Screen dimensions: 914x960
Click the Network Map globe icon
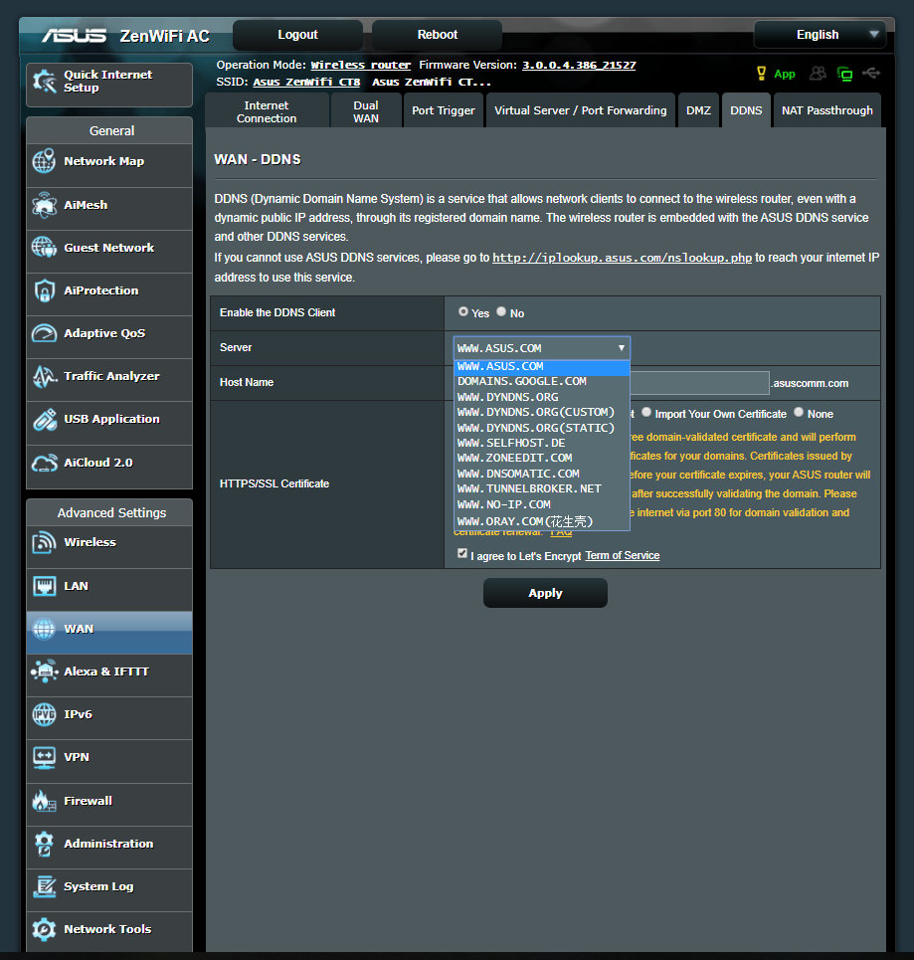[x=44, y=162]
